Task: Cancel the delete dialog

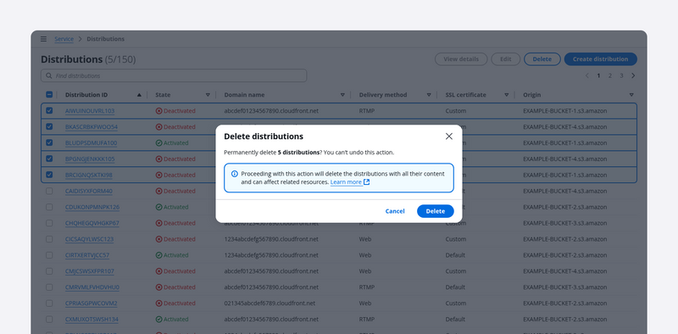Action: point(395,211)
